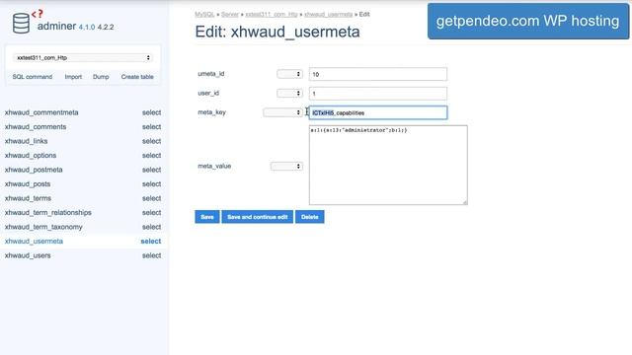632x355 pixels.
Task: Go to xhwaud_usermeta breadcrumb link
Action: 328,14
